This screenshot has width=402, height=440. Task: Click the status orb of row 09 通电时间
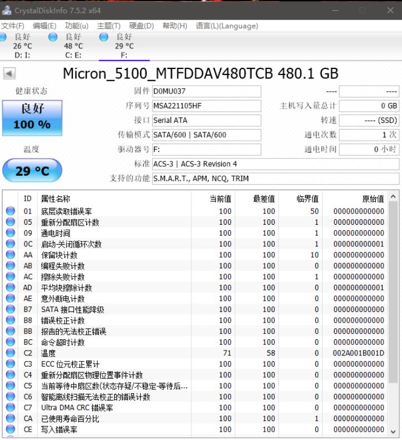click(x=11, y=233)
